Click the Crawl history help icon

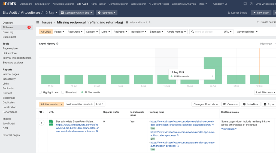[57, 44]
